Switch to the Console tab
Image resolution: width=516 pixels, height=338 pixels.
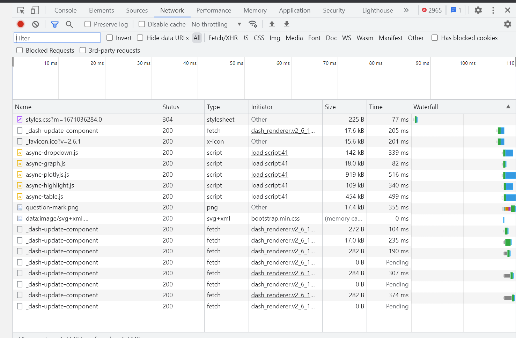click(65, 10)
